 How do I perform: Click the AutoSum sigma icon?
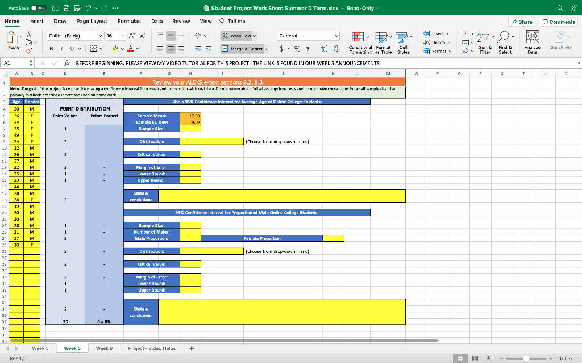(x=465, y=33)
